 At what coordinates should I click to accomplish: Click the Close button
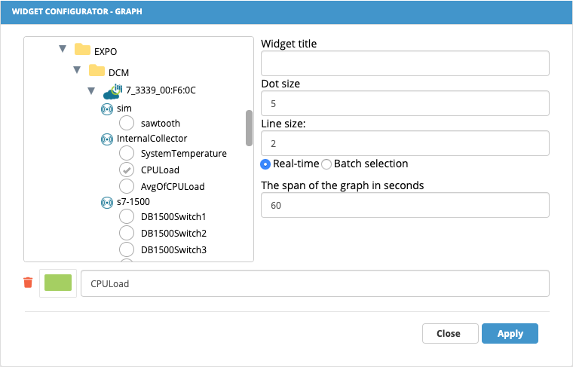point(450,333)
